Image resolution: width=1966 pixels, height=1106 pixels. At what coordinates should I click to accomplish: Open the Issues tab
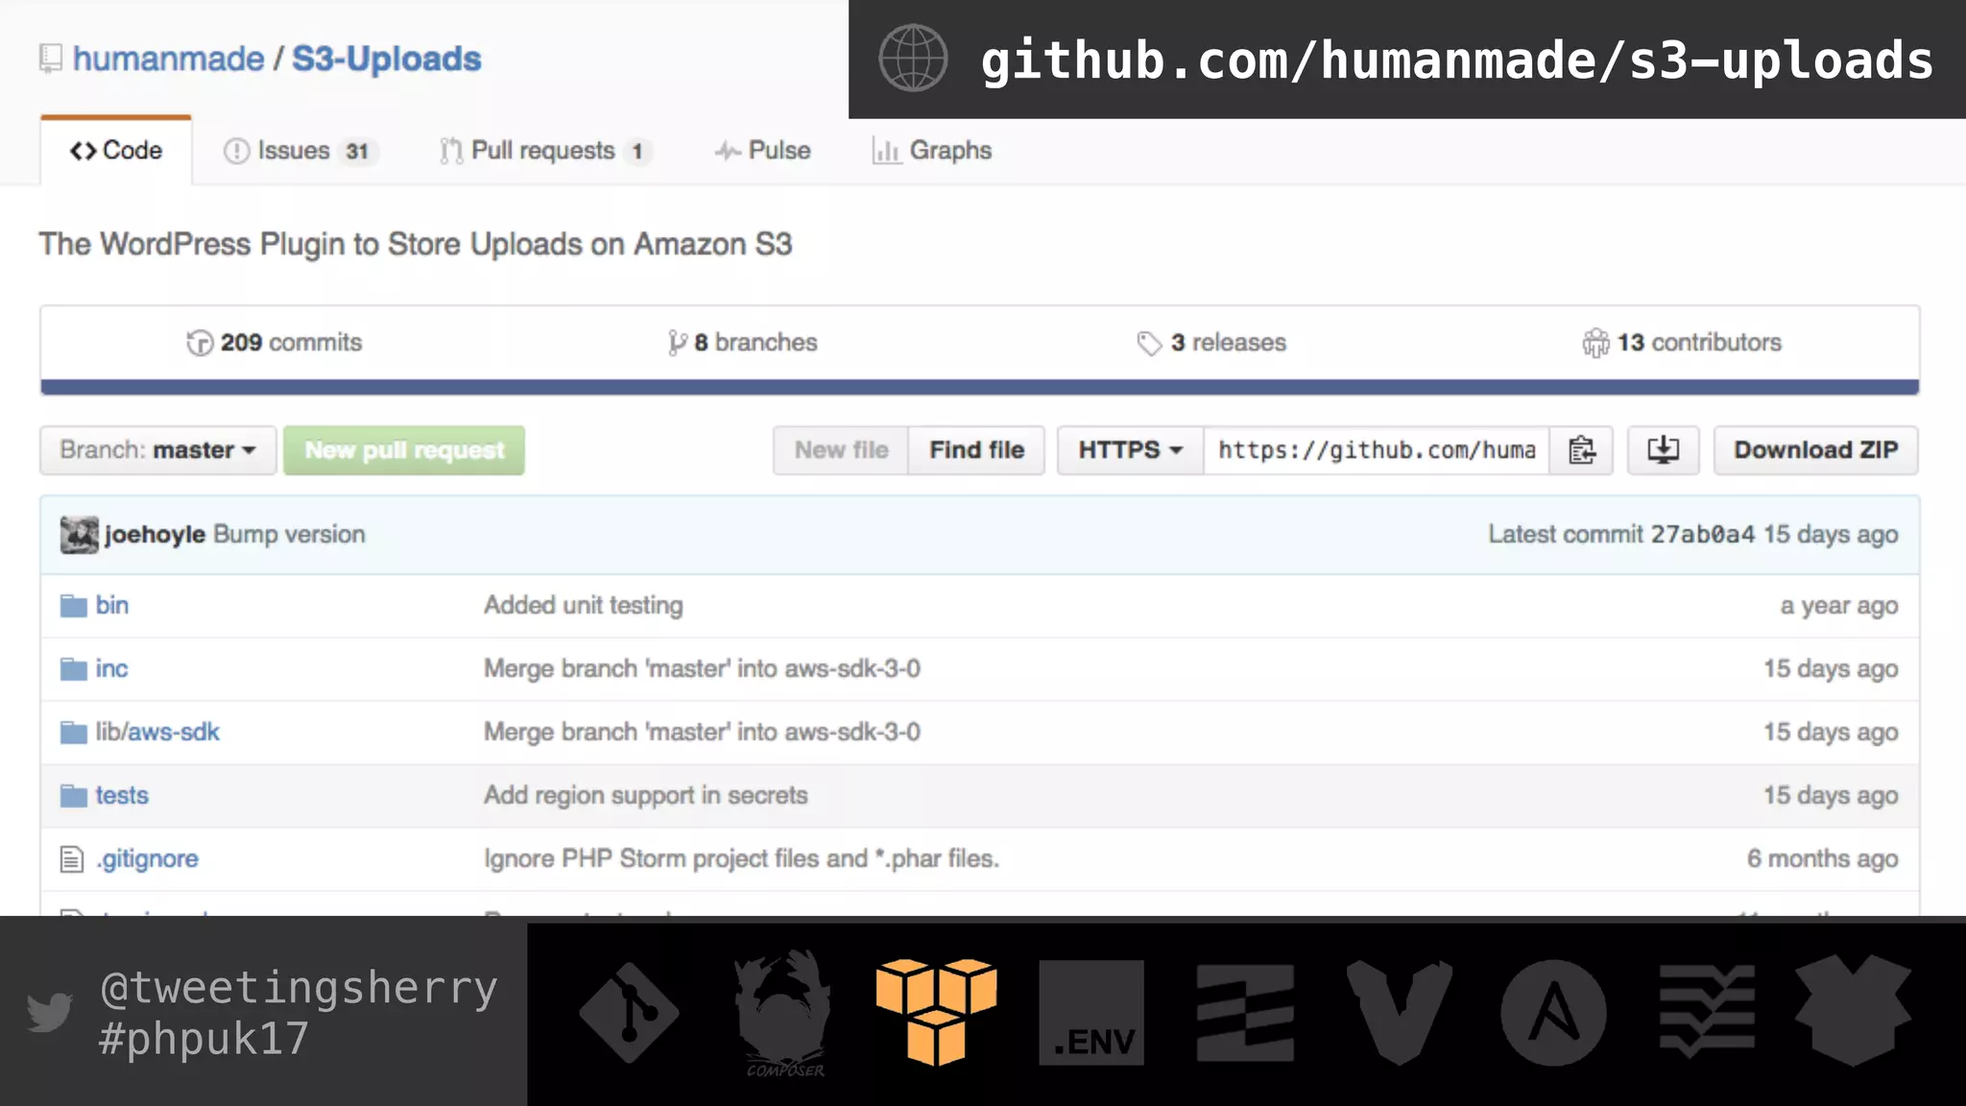point(300,151)
